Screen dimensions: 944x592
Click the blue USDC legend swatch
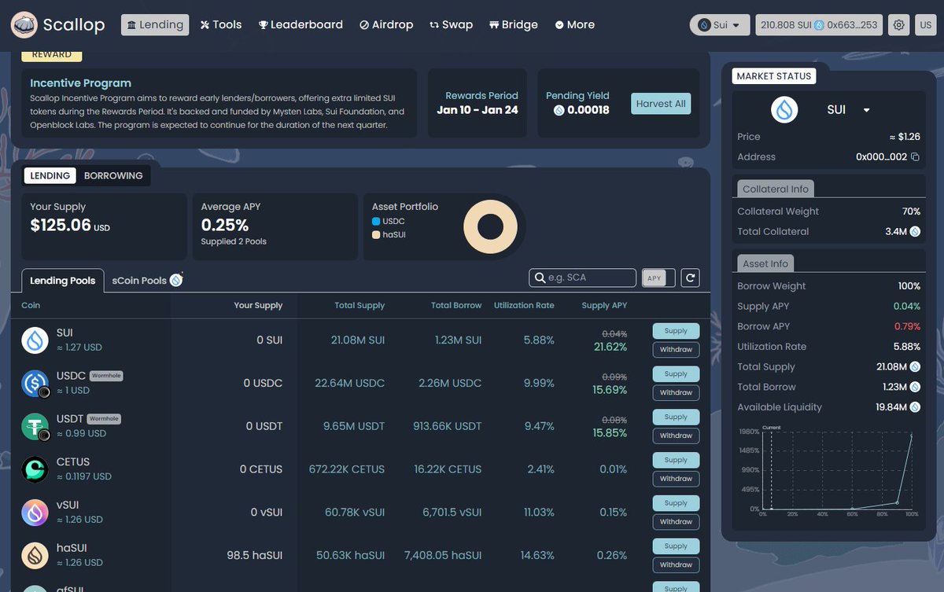376,222
